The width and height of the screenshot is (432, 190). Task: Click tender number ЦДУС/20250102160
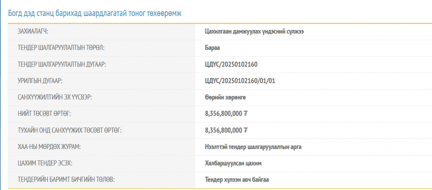(231, 64)
